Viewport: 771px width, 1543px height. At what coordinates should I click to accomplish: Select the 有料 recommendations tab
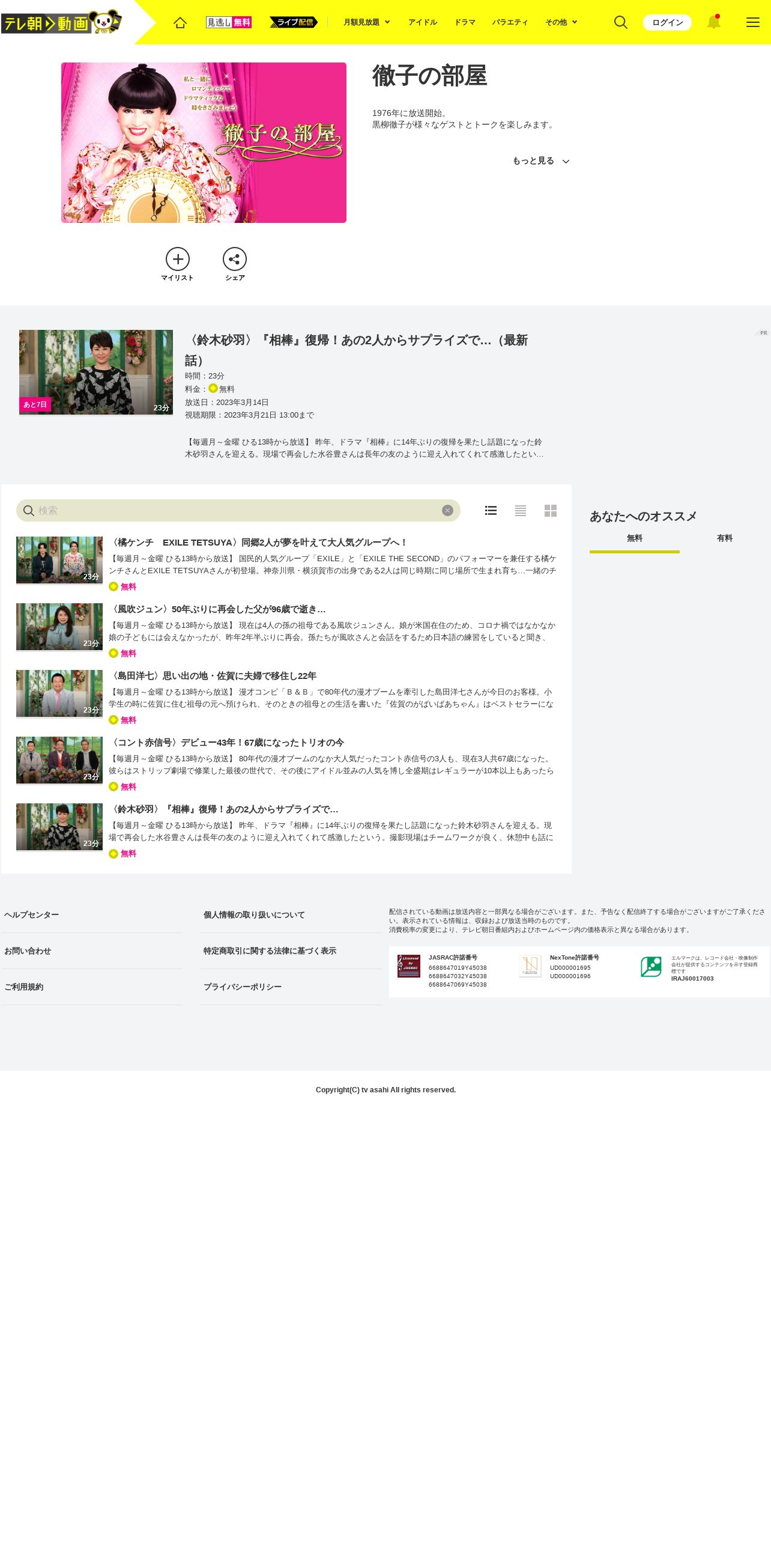coord(725,539)
